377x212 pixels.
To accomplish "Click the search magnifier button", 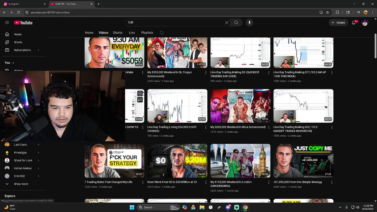I will point(236,23).
